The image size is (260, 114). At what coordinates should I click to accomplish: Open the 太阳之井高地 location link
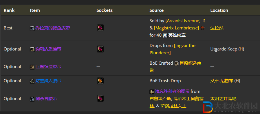pyautogui.click(x=223, y=99)
